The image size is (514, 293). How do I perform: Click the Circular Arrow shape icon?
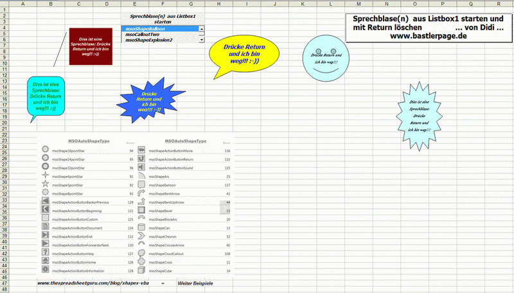141,244
